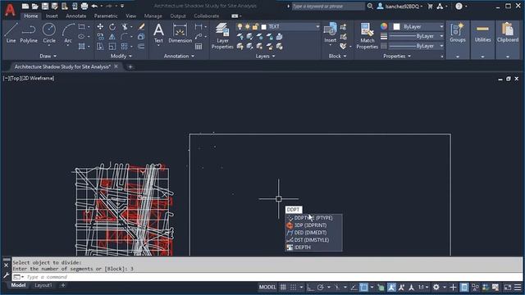Switch to Layout1 tab
Image resolution: width=525 pixels, height=295 pixels.
pos(43,285)
